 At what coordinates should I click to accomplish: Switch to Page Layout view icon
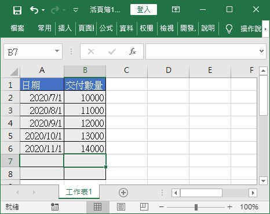[121, 207]
